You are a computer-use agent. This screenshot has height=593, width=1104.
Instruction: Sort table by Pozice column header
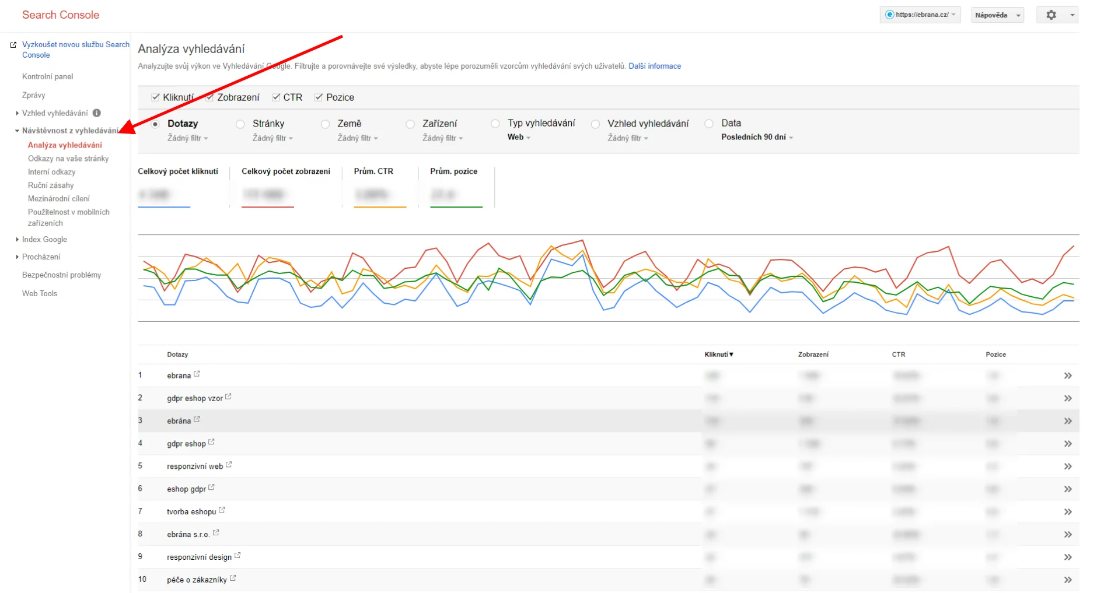tap(996, 355)
